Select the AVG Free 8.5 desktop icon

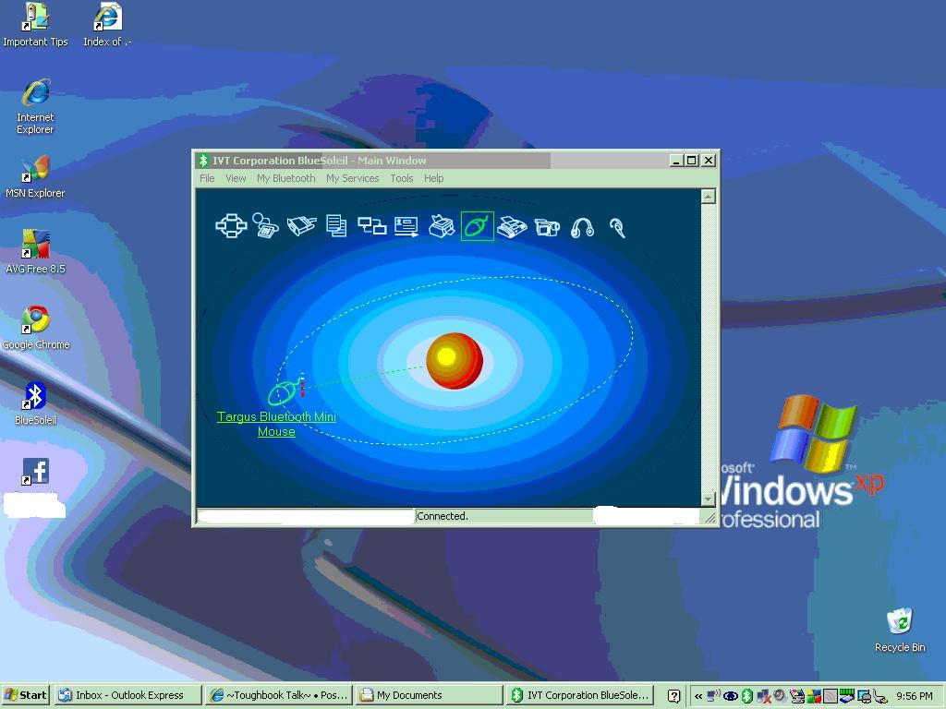click(35, 253)
